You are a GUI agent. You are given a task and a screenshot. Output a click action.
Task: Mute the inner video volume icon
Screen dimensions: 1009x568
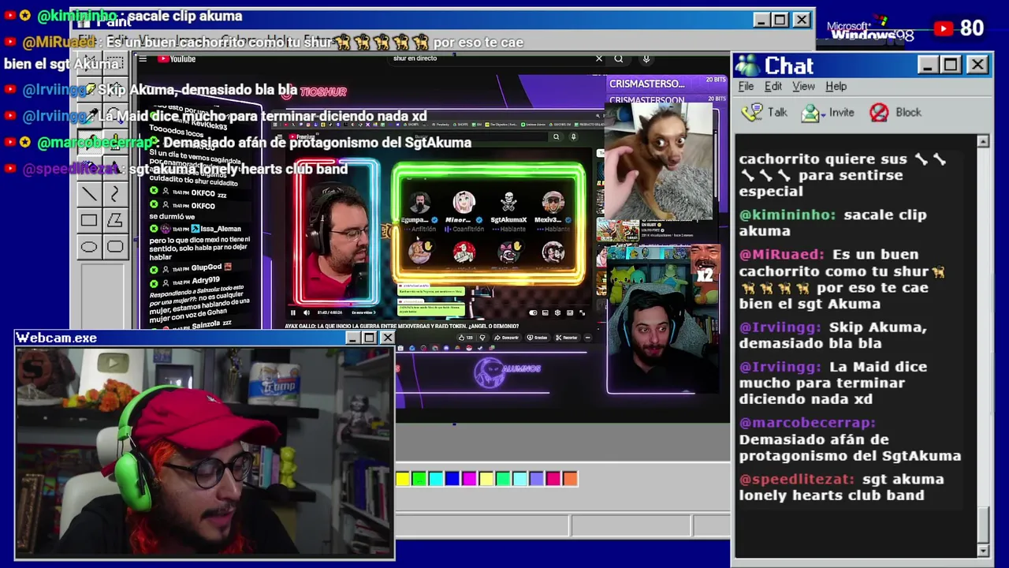point(307,312)
